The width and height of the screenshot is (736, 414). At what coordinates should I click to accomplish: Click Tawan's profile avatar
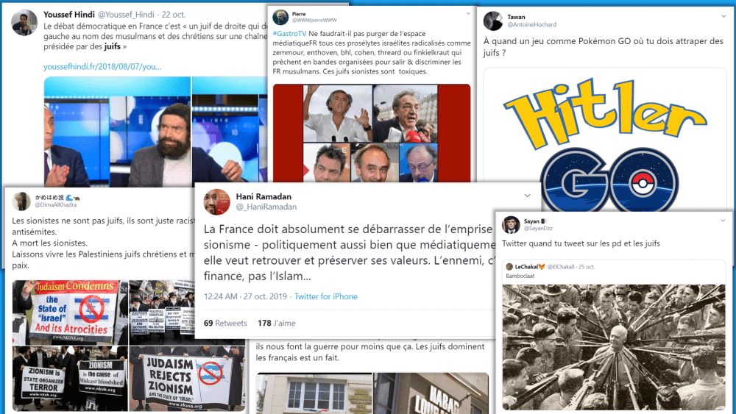click(493, 21)
